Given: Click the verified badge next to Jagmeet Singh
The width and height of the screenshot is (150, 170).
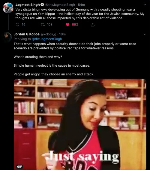Looking at the screenshot, I should (42, 5).
